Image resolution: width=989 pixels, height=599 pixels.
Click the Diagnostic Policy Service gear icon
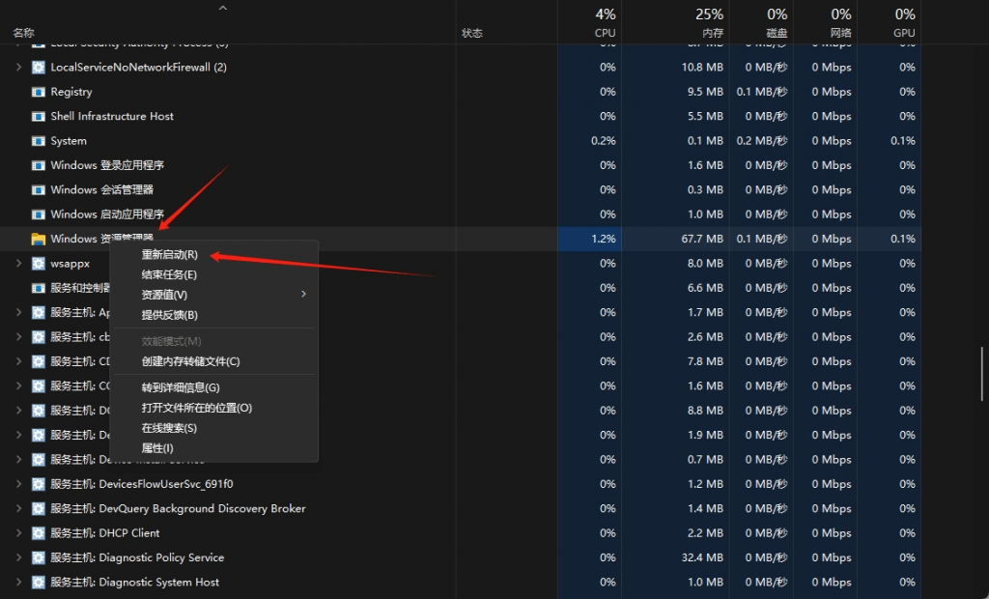(x=39, y=558)
